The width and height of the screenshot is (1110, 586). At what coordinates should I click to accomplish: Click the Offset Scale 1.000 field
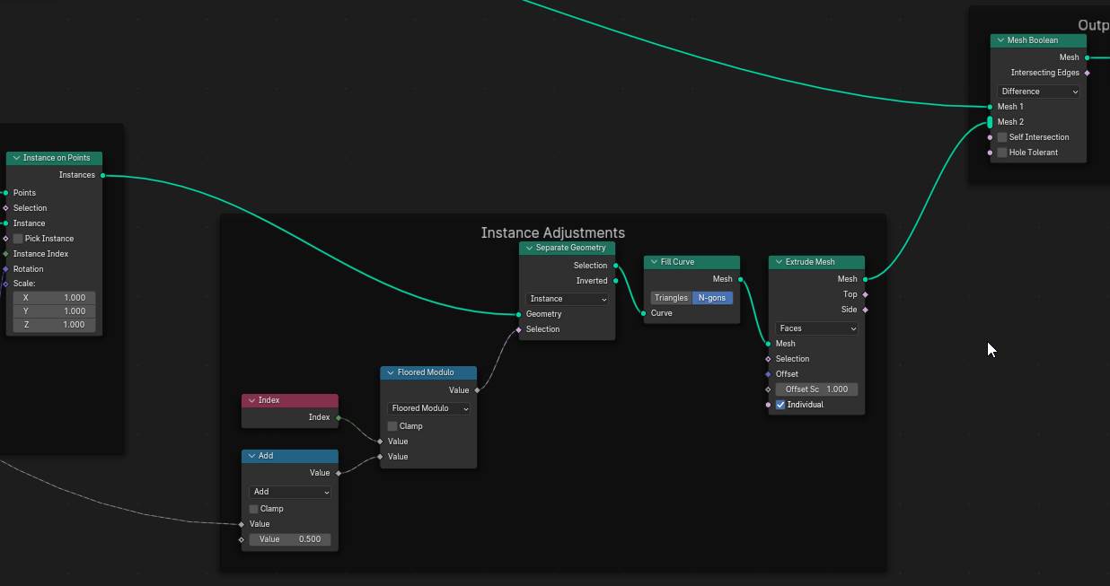pyautogui.click(x=816, y=389)
